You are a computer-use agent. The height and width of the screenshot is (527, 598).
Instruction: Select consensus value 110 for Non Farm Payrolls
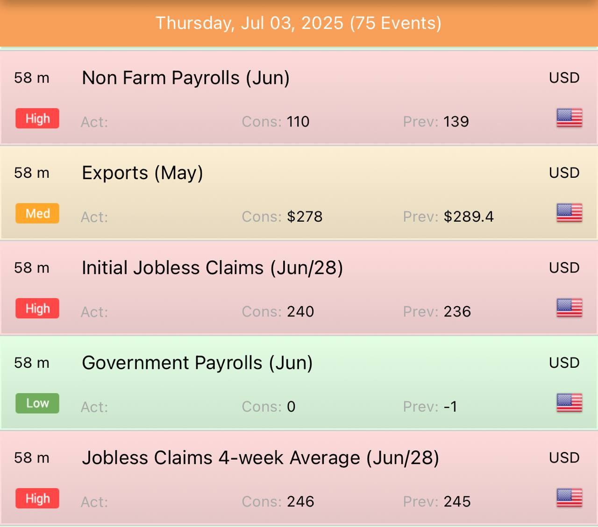(298, 122)
